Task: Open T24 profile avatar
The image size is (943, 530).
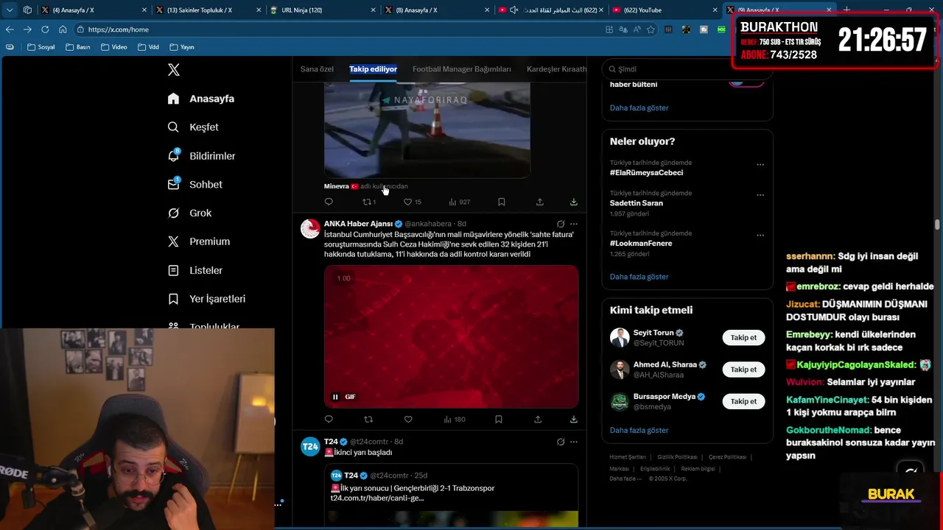Action: pos(310,446)
